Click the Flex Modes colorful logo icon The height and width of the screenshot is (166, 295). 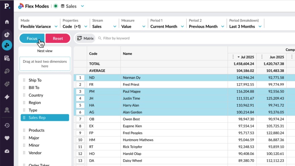coord(21,6)
